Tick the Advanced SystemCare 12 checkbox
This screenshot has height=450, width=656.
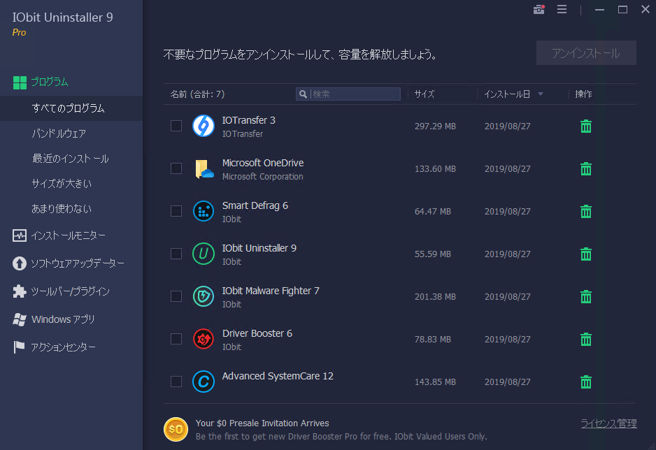(x=176, y=382)
